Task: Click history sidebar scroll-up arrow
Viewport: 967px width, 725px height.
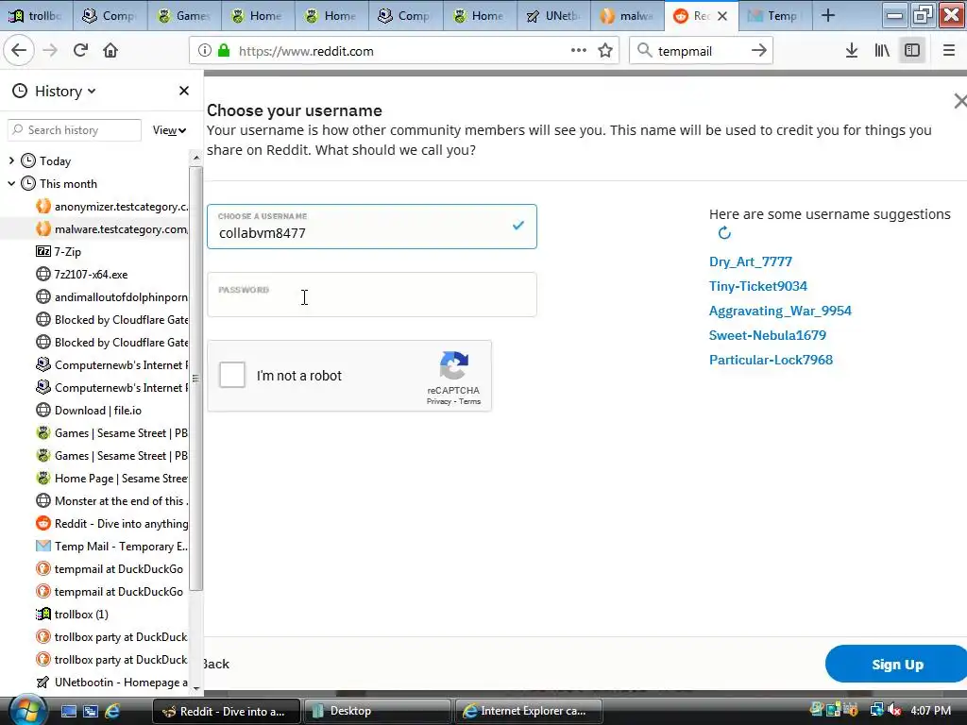Action: pos(195,158)
